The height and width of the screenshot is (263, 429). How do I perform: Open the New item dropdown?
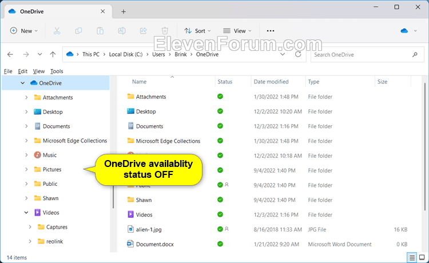coord(24,31)
